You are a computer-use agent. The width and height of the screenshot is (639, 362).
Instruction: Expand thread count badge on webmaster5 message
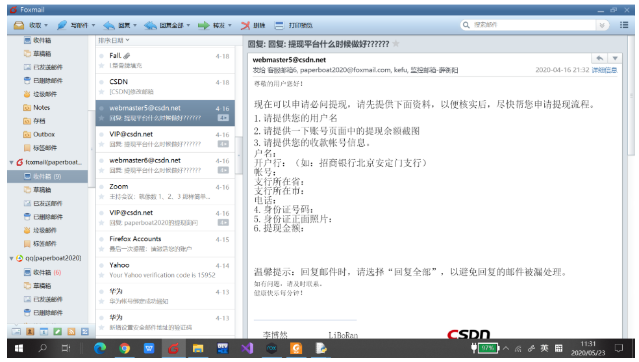pyautogui.click(x=223, y=118)
